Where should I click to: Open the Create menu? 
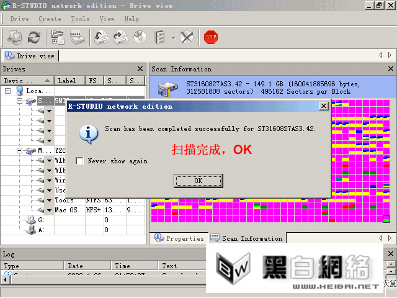pyautogui.click(x=50, y=19)
